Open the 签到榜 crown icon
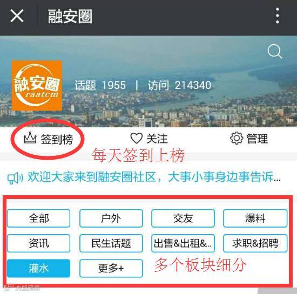Viewport: 297px width, 294px height. click(30, 138)
